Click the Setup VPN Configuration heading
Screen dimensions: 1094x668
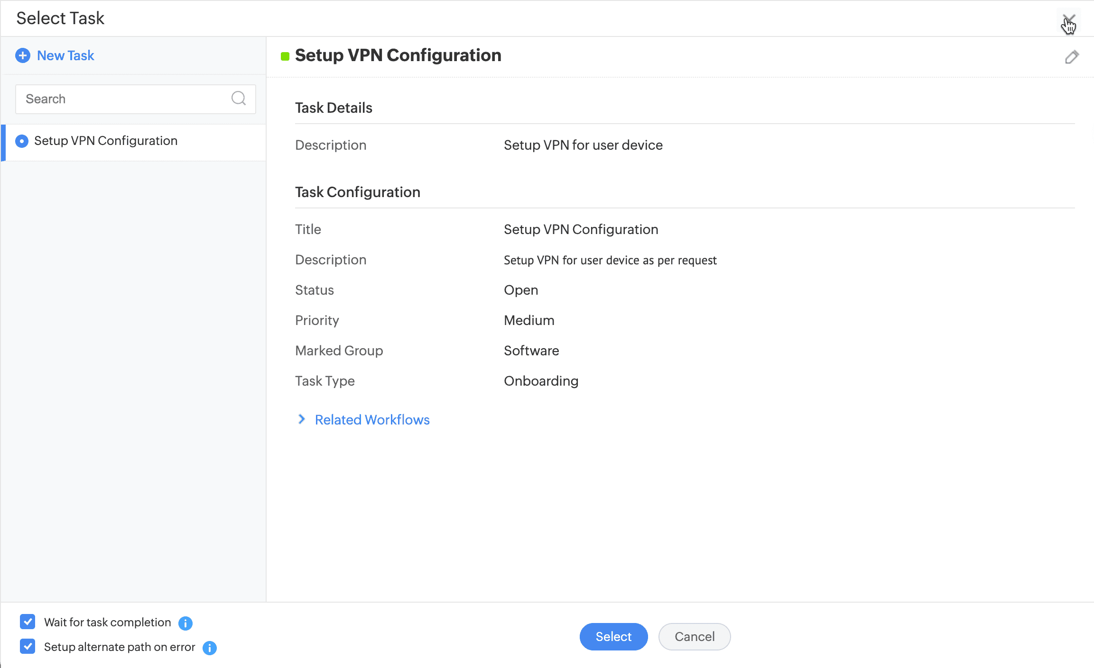[398, 55]
